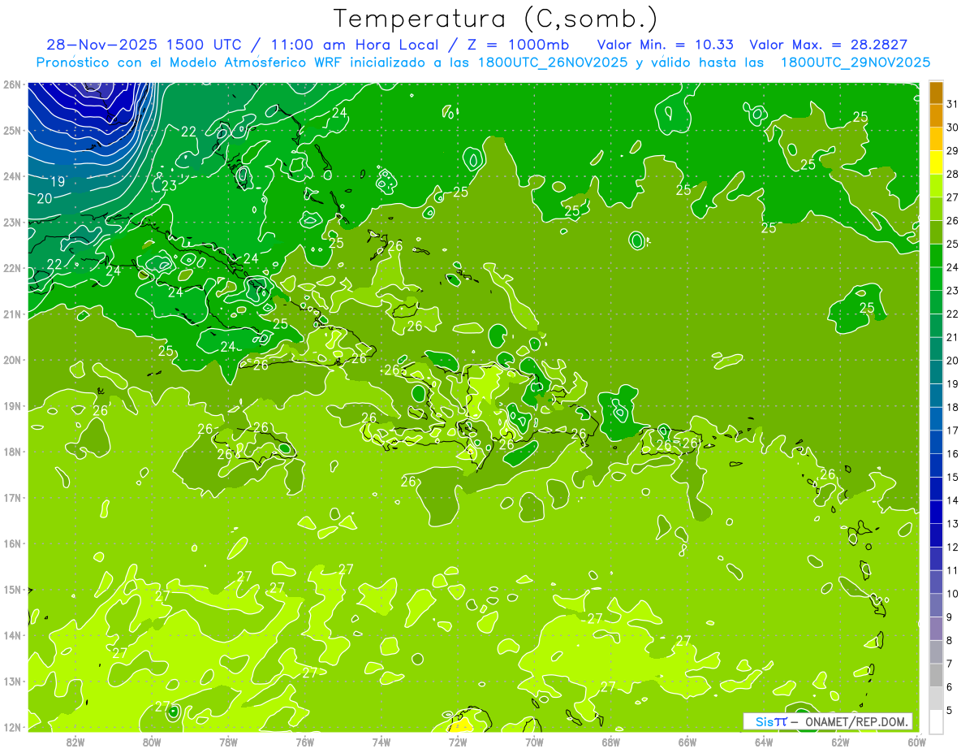
Task: Click the 19N latitude axis label
Action: tap(12, 406)
